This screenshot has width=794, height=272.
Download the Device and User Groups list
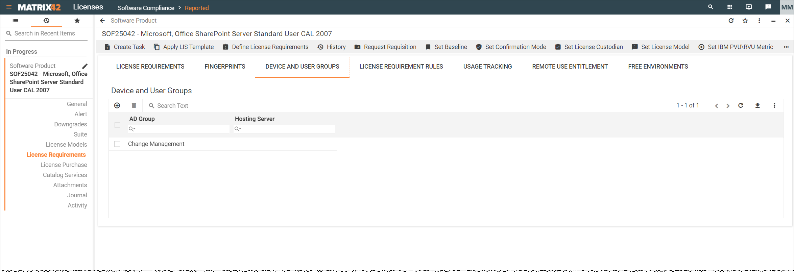pos(757,105)
